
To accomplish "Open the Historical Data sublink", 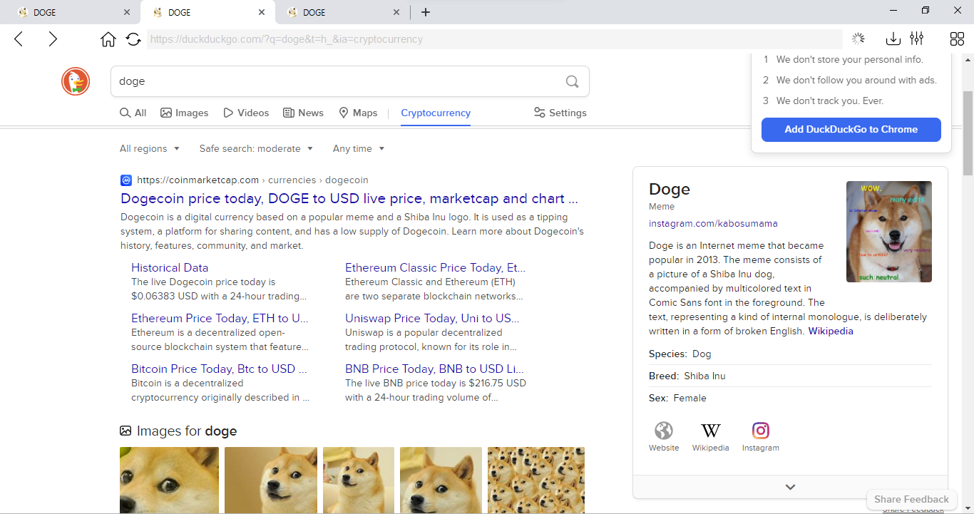I will 170,267.
